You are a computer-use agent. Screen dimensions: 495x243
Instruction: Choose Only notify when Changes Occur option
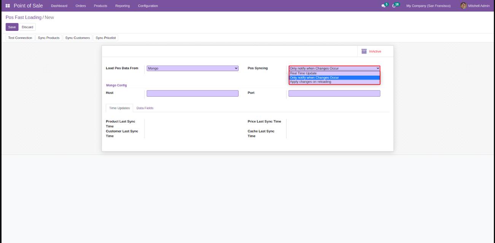coord(334,78)
